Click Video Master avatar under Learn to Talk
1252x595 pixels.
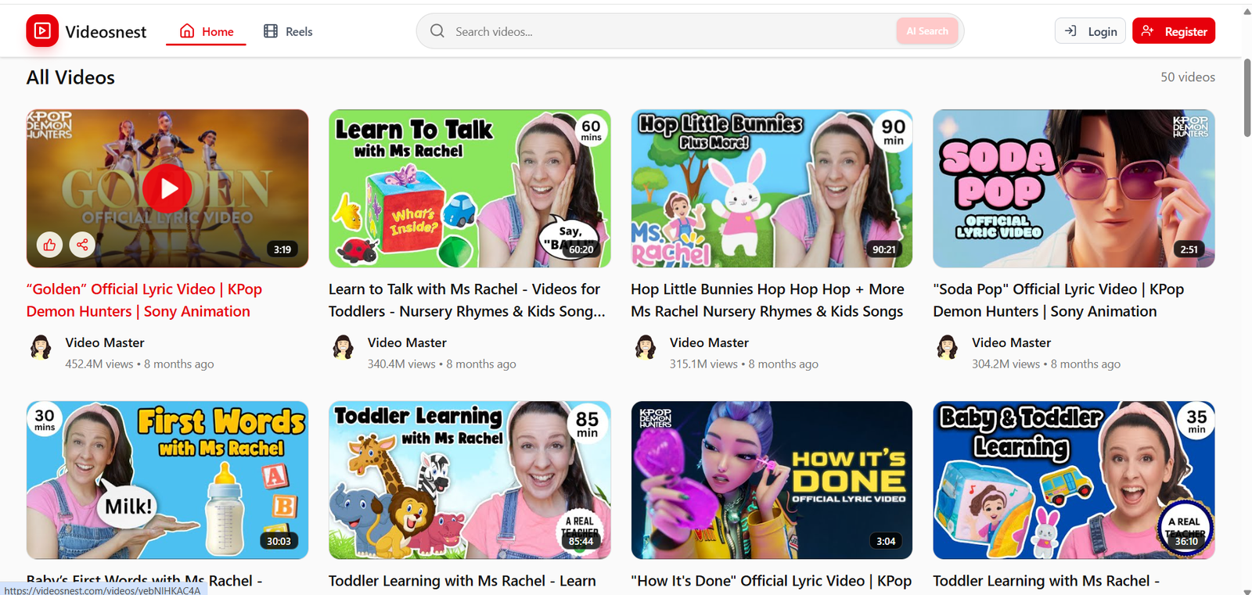pos(343,346)
